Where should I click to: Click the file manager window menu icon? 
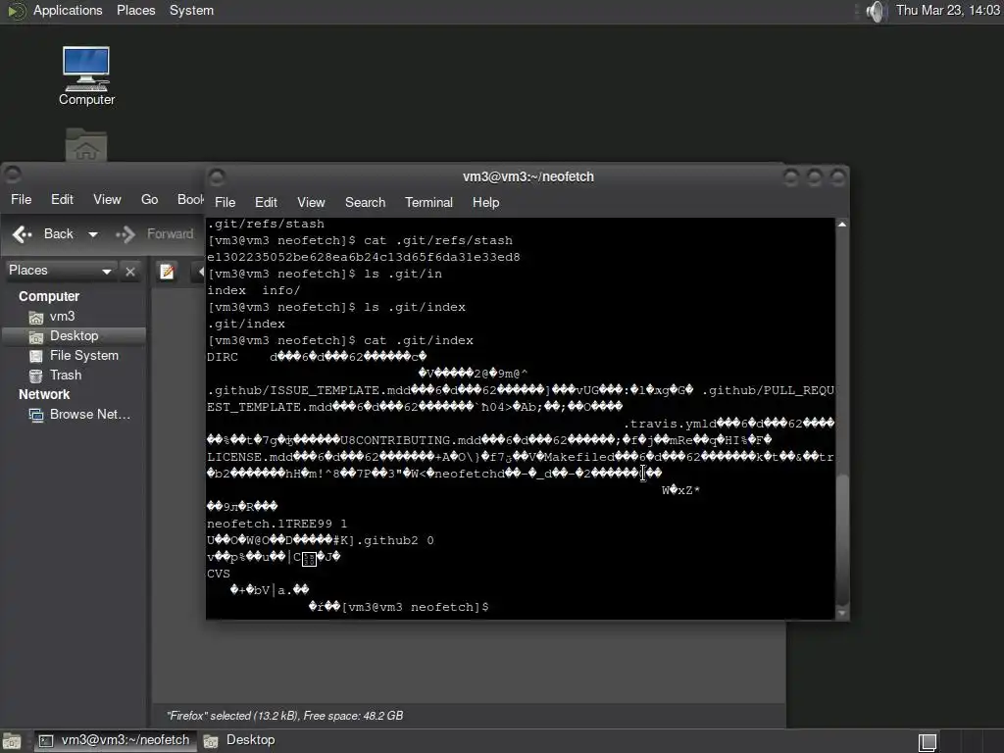pyautogui.click(x=12, y=173)
